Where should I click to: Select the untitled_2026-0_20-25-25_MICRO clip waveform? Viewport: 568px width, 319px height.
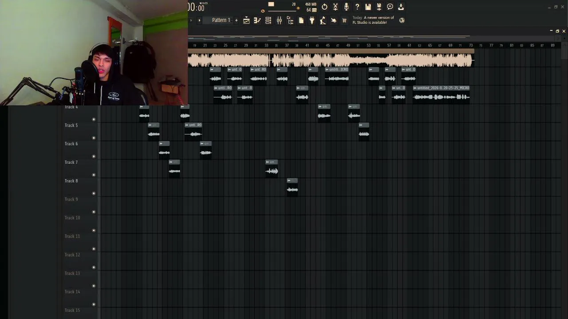(x=442, y=97)
